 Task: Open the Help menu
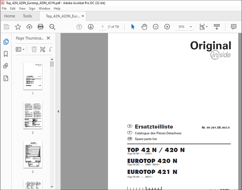57,9
